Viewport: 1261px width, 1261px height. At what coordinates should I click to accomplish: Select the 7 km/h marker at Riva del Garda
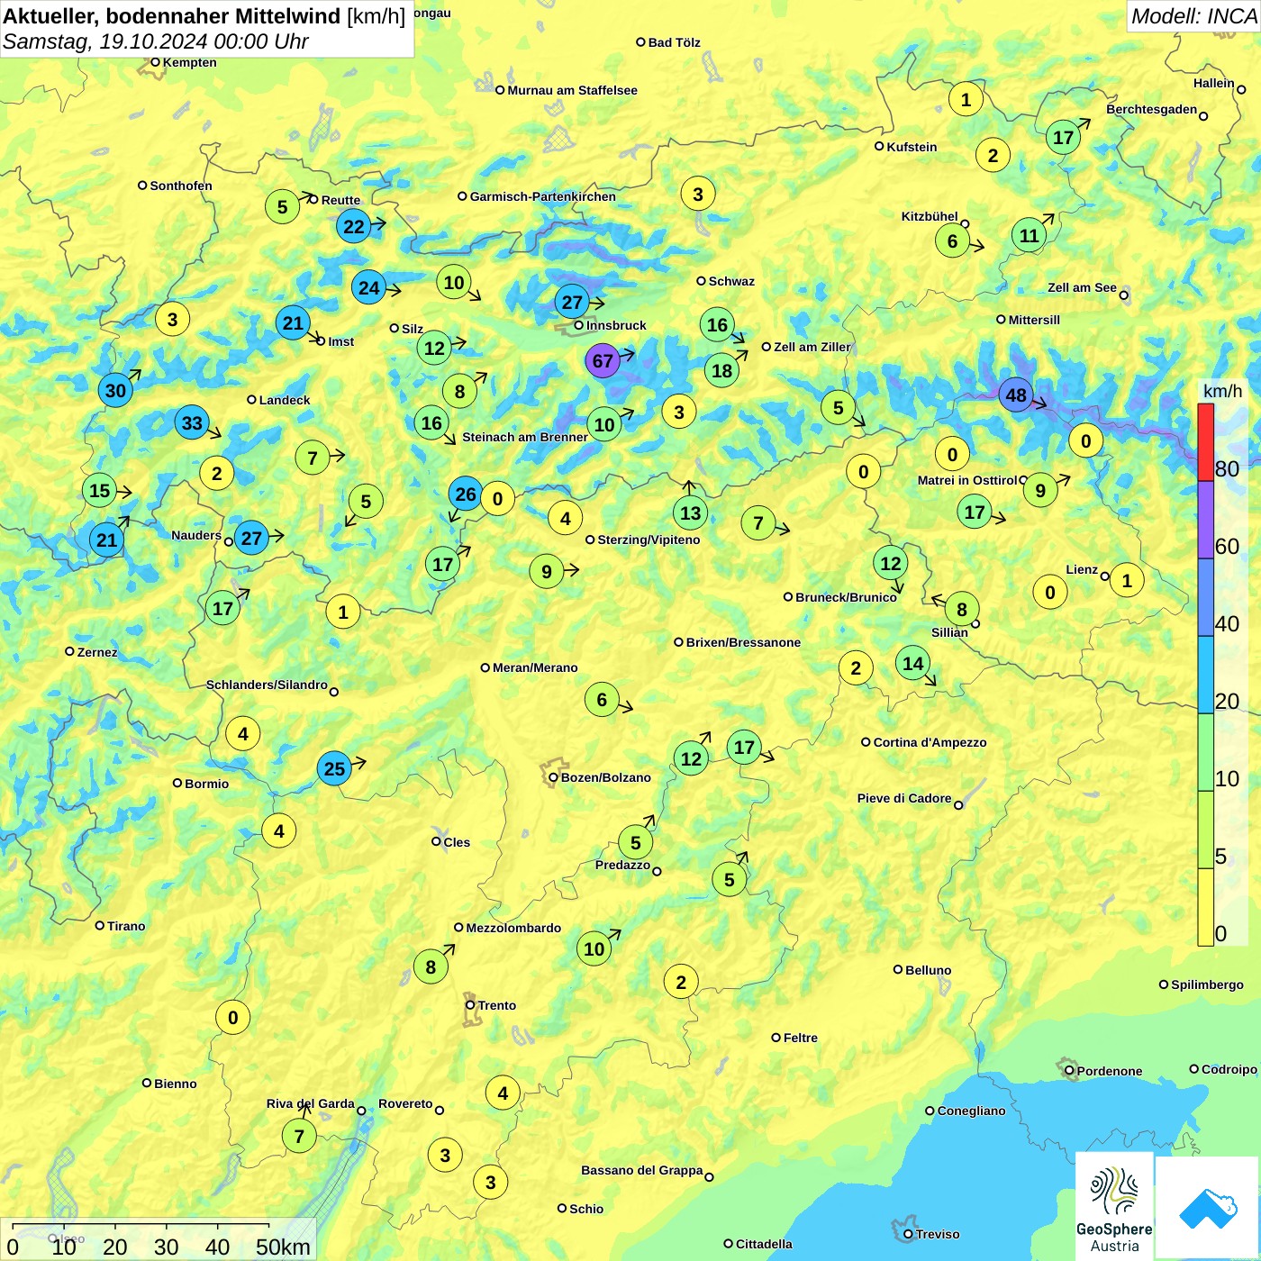299,1136
